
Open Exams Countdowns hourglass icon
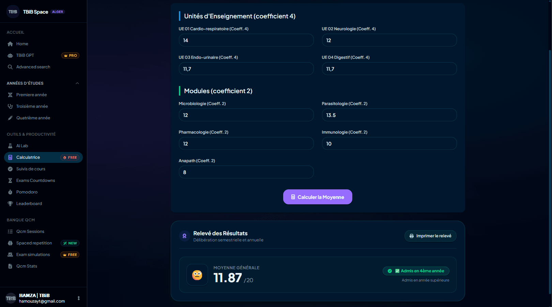tap(10, 181)
